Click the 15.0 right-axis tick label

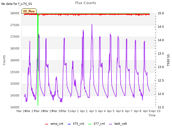click(161, 13)
